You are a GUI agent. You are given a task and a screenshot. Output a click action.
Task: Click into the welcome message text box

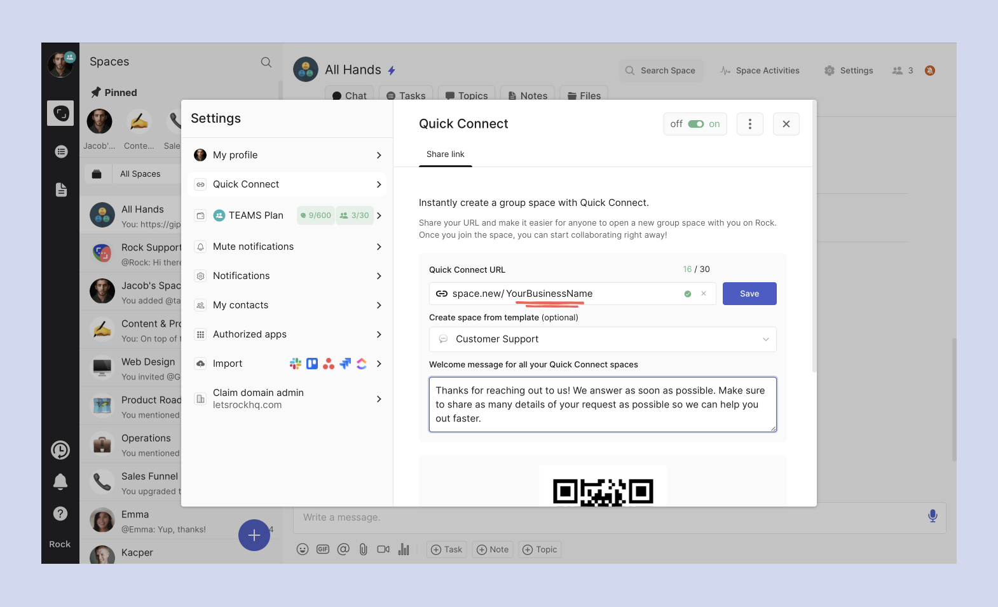click(x=602, y=404)
